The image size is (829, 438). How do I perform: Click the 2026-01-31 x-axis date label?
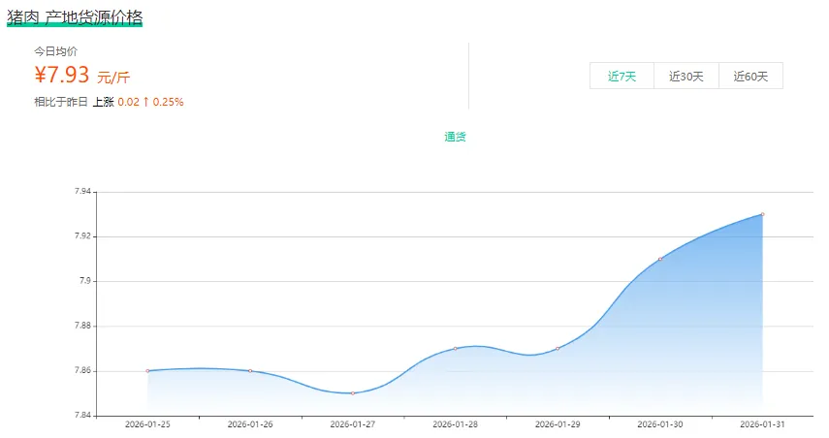tap(762, 424)
